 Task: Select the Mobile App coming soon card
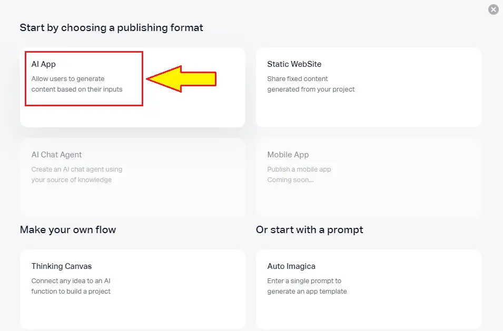tap(369, 178)
